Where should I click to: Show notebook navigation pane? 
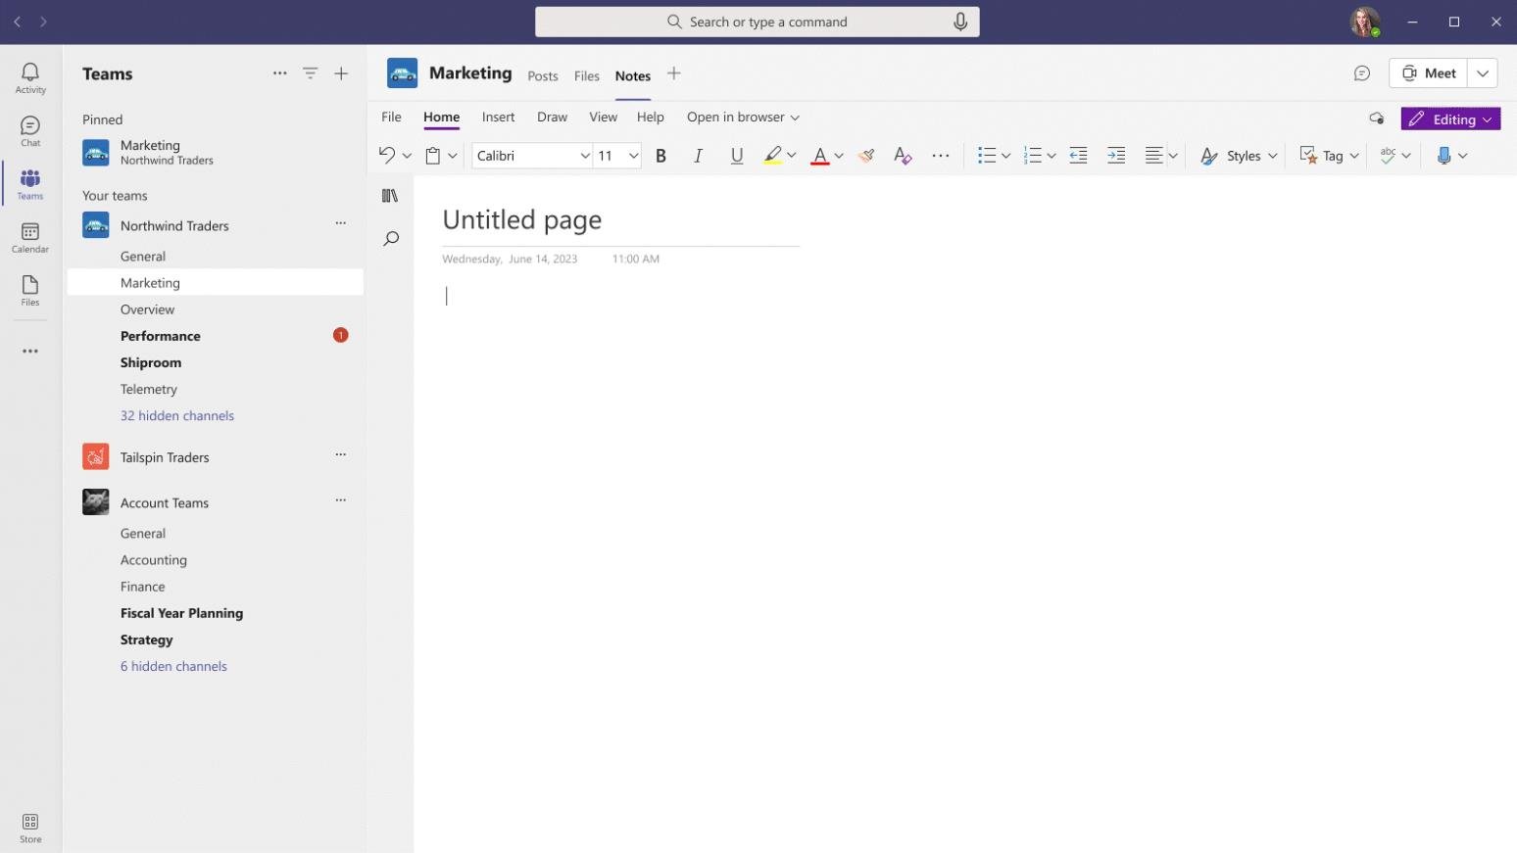[390, 196]
